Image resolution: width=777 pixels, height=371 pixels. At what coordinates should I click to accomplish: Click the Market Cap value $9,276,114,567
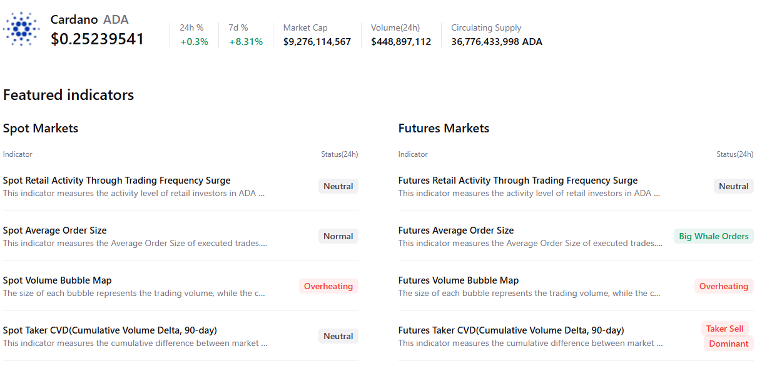(x=317, y=42)
